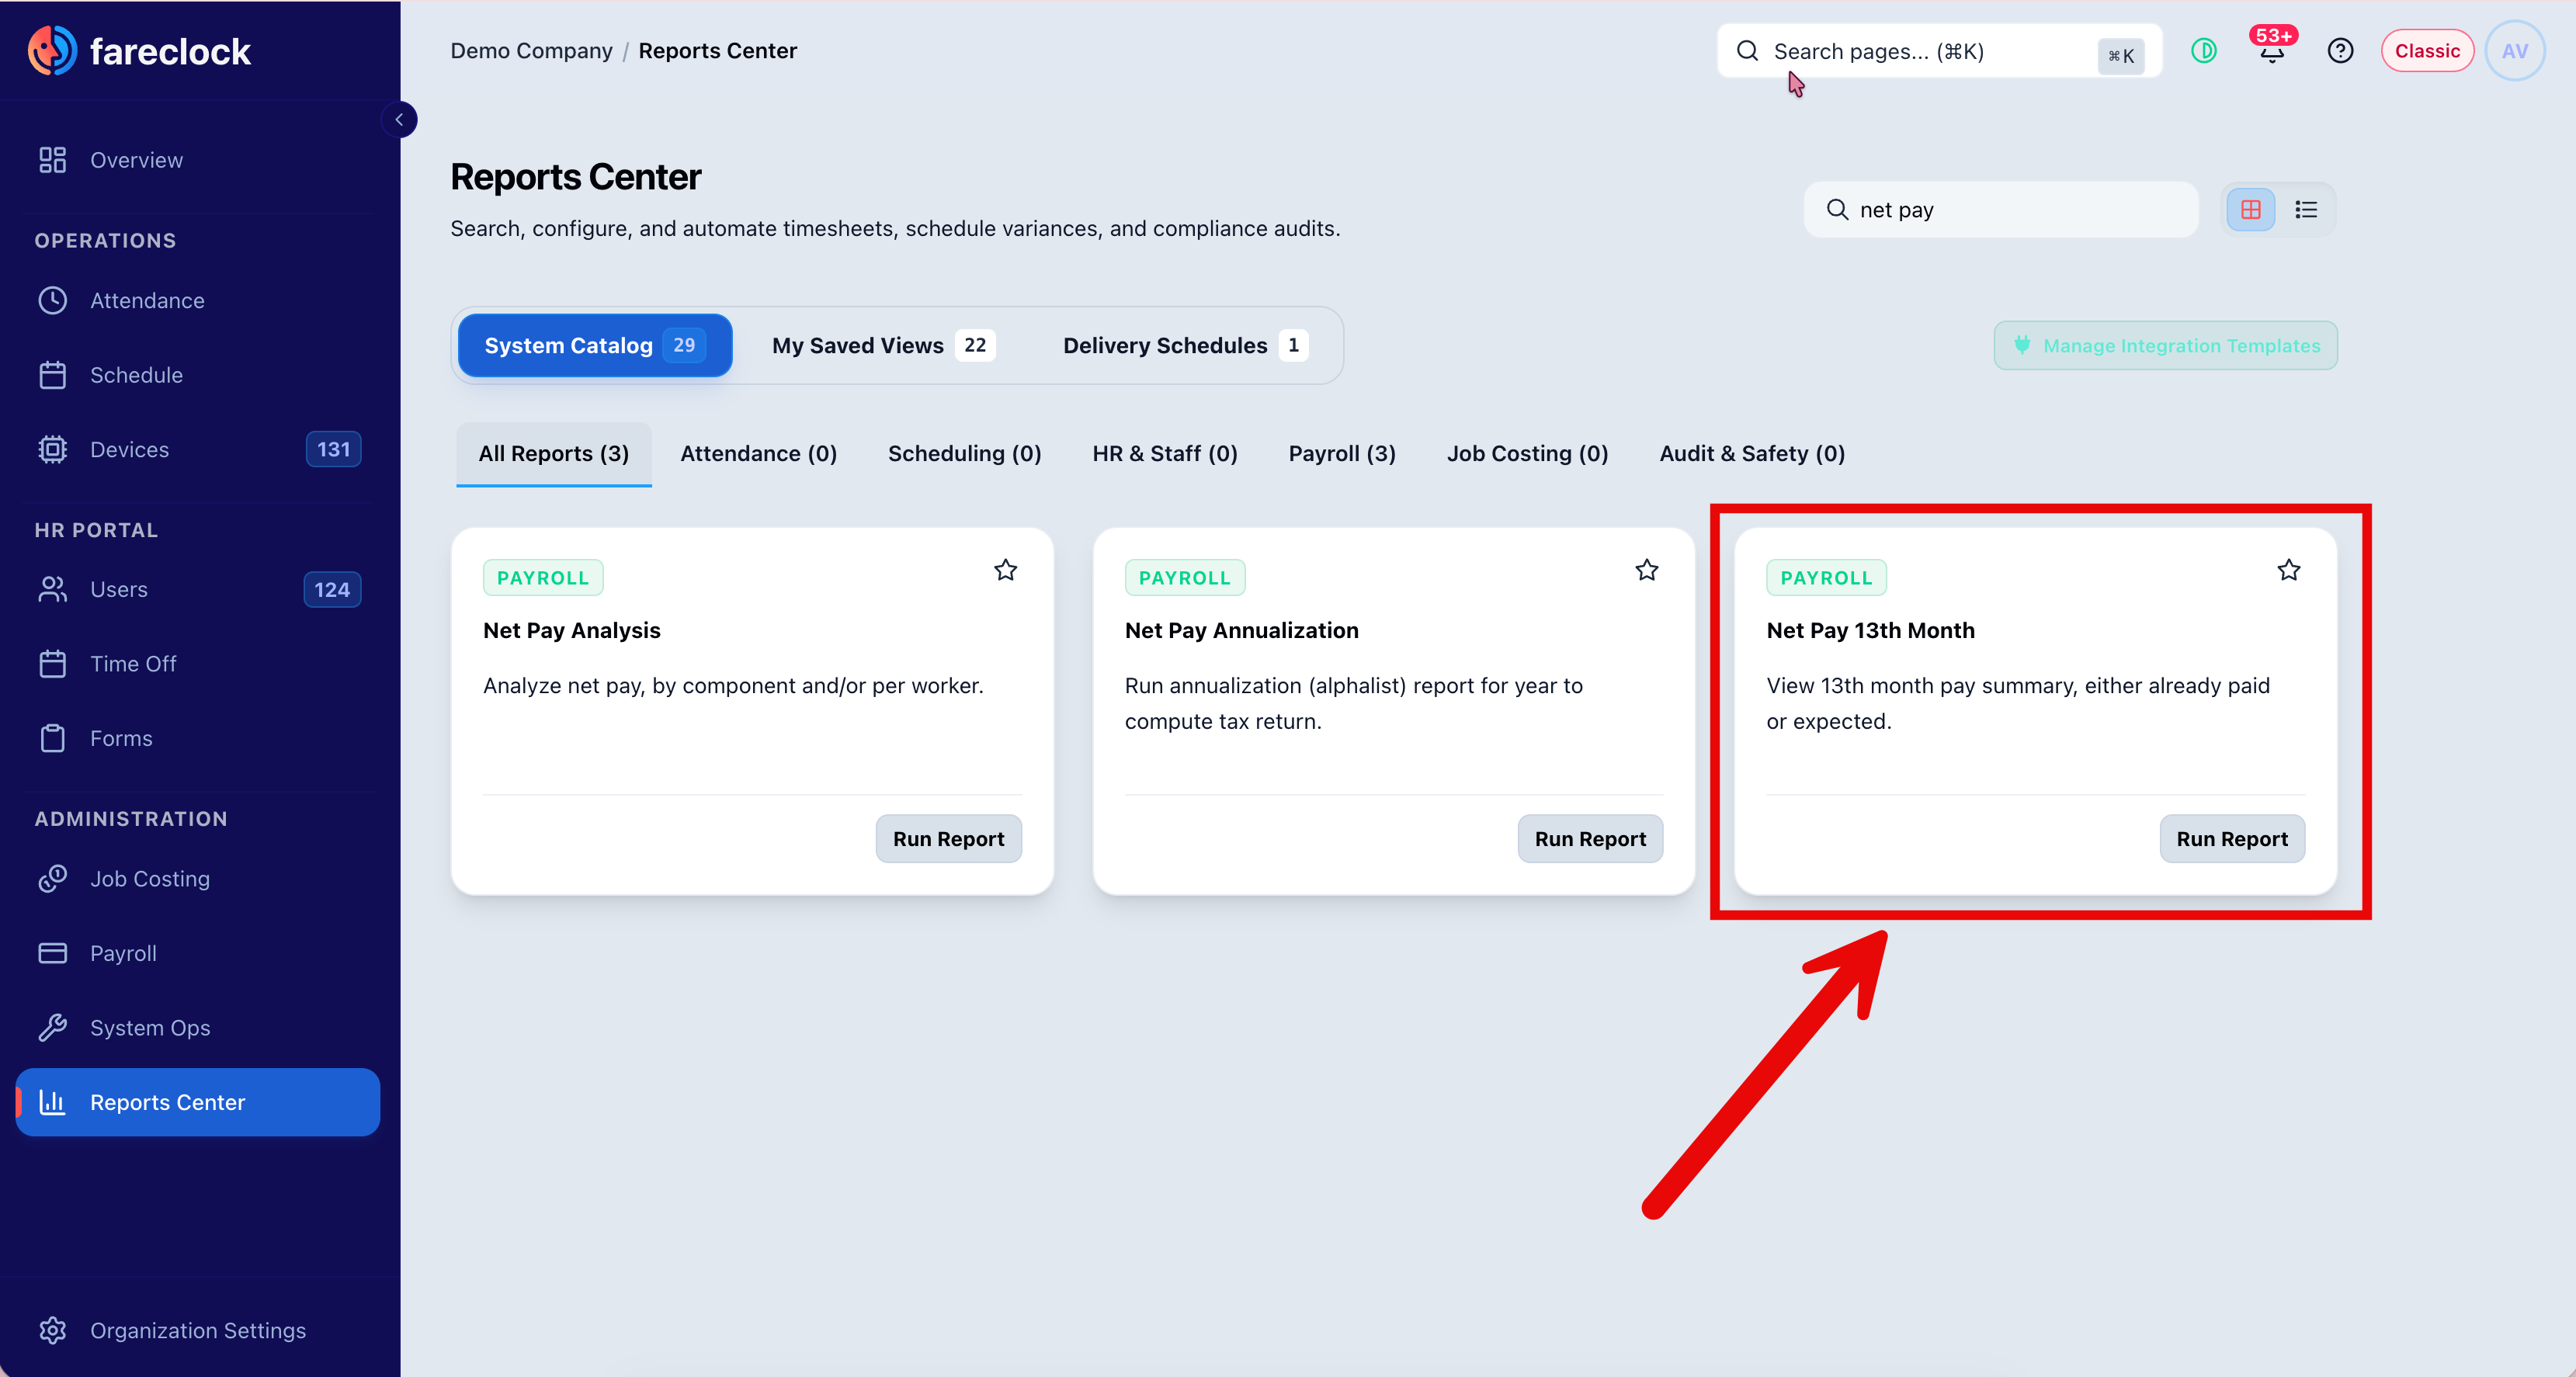The width and height of the screenshot is (2576, 1377).
Task: Click the green status indicator icon
Action: pos(2204,51)
